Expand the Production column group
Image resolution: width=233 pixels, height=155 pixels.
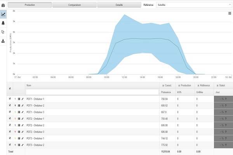[x=179, y=86]
